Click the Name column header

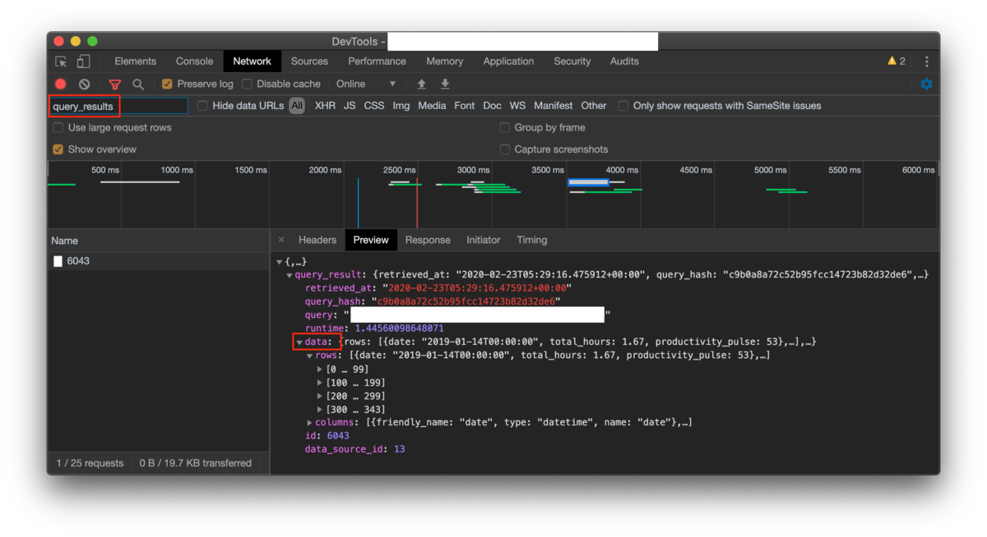point(158,241)
